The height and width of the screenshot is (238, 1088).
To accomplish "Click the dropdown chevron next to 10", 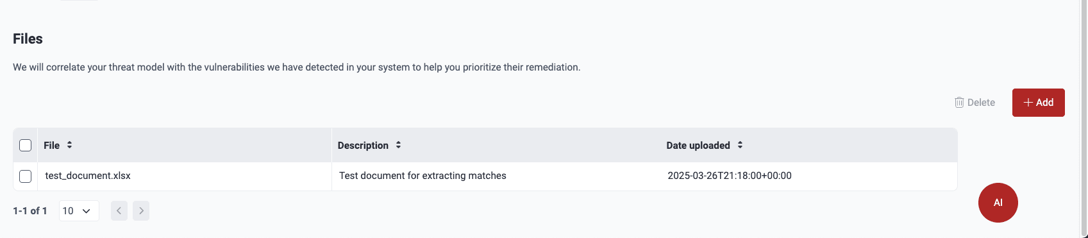I will point(87,211).
